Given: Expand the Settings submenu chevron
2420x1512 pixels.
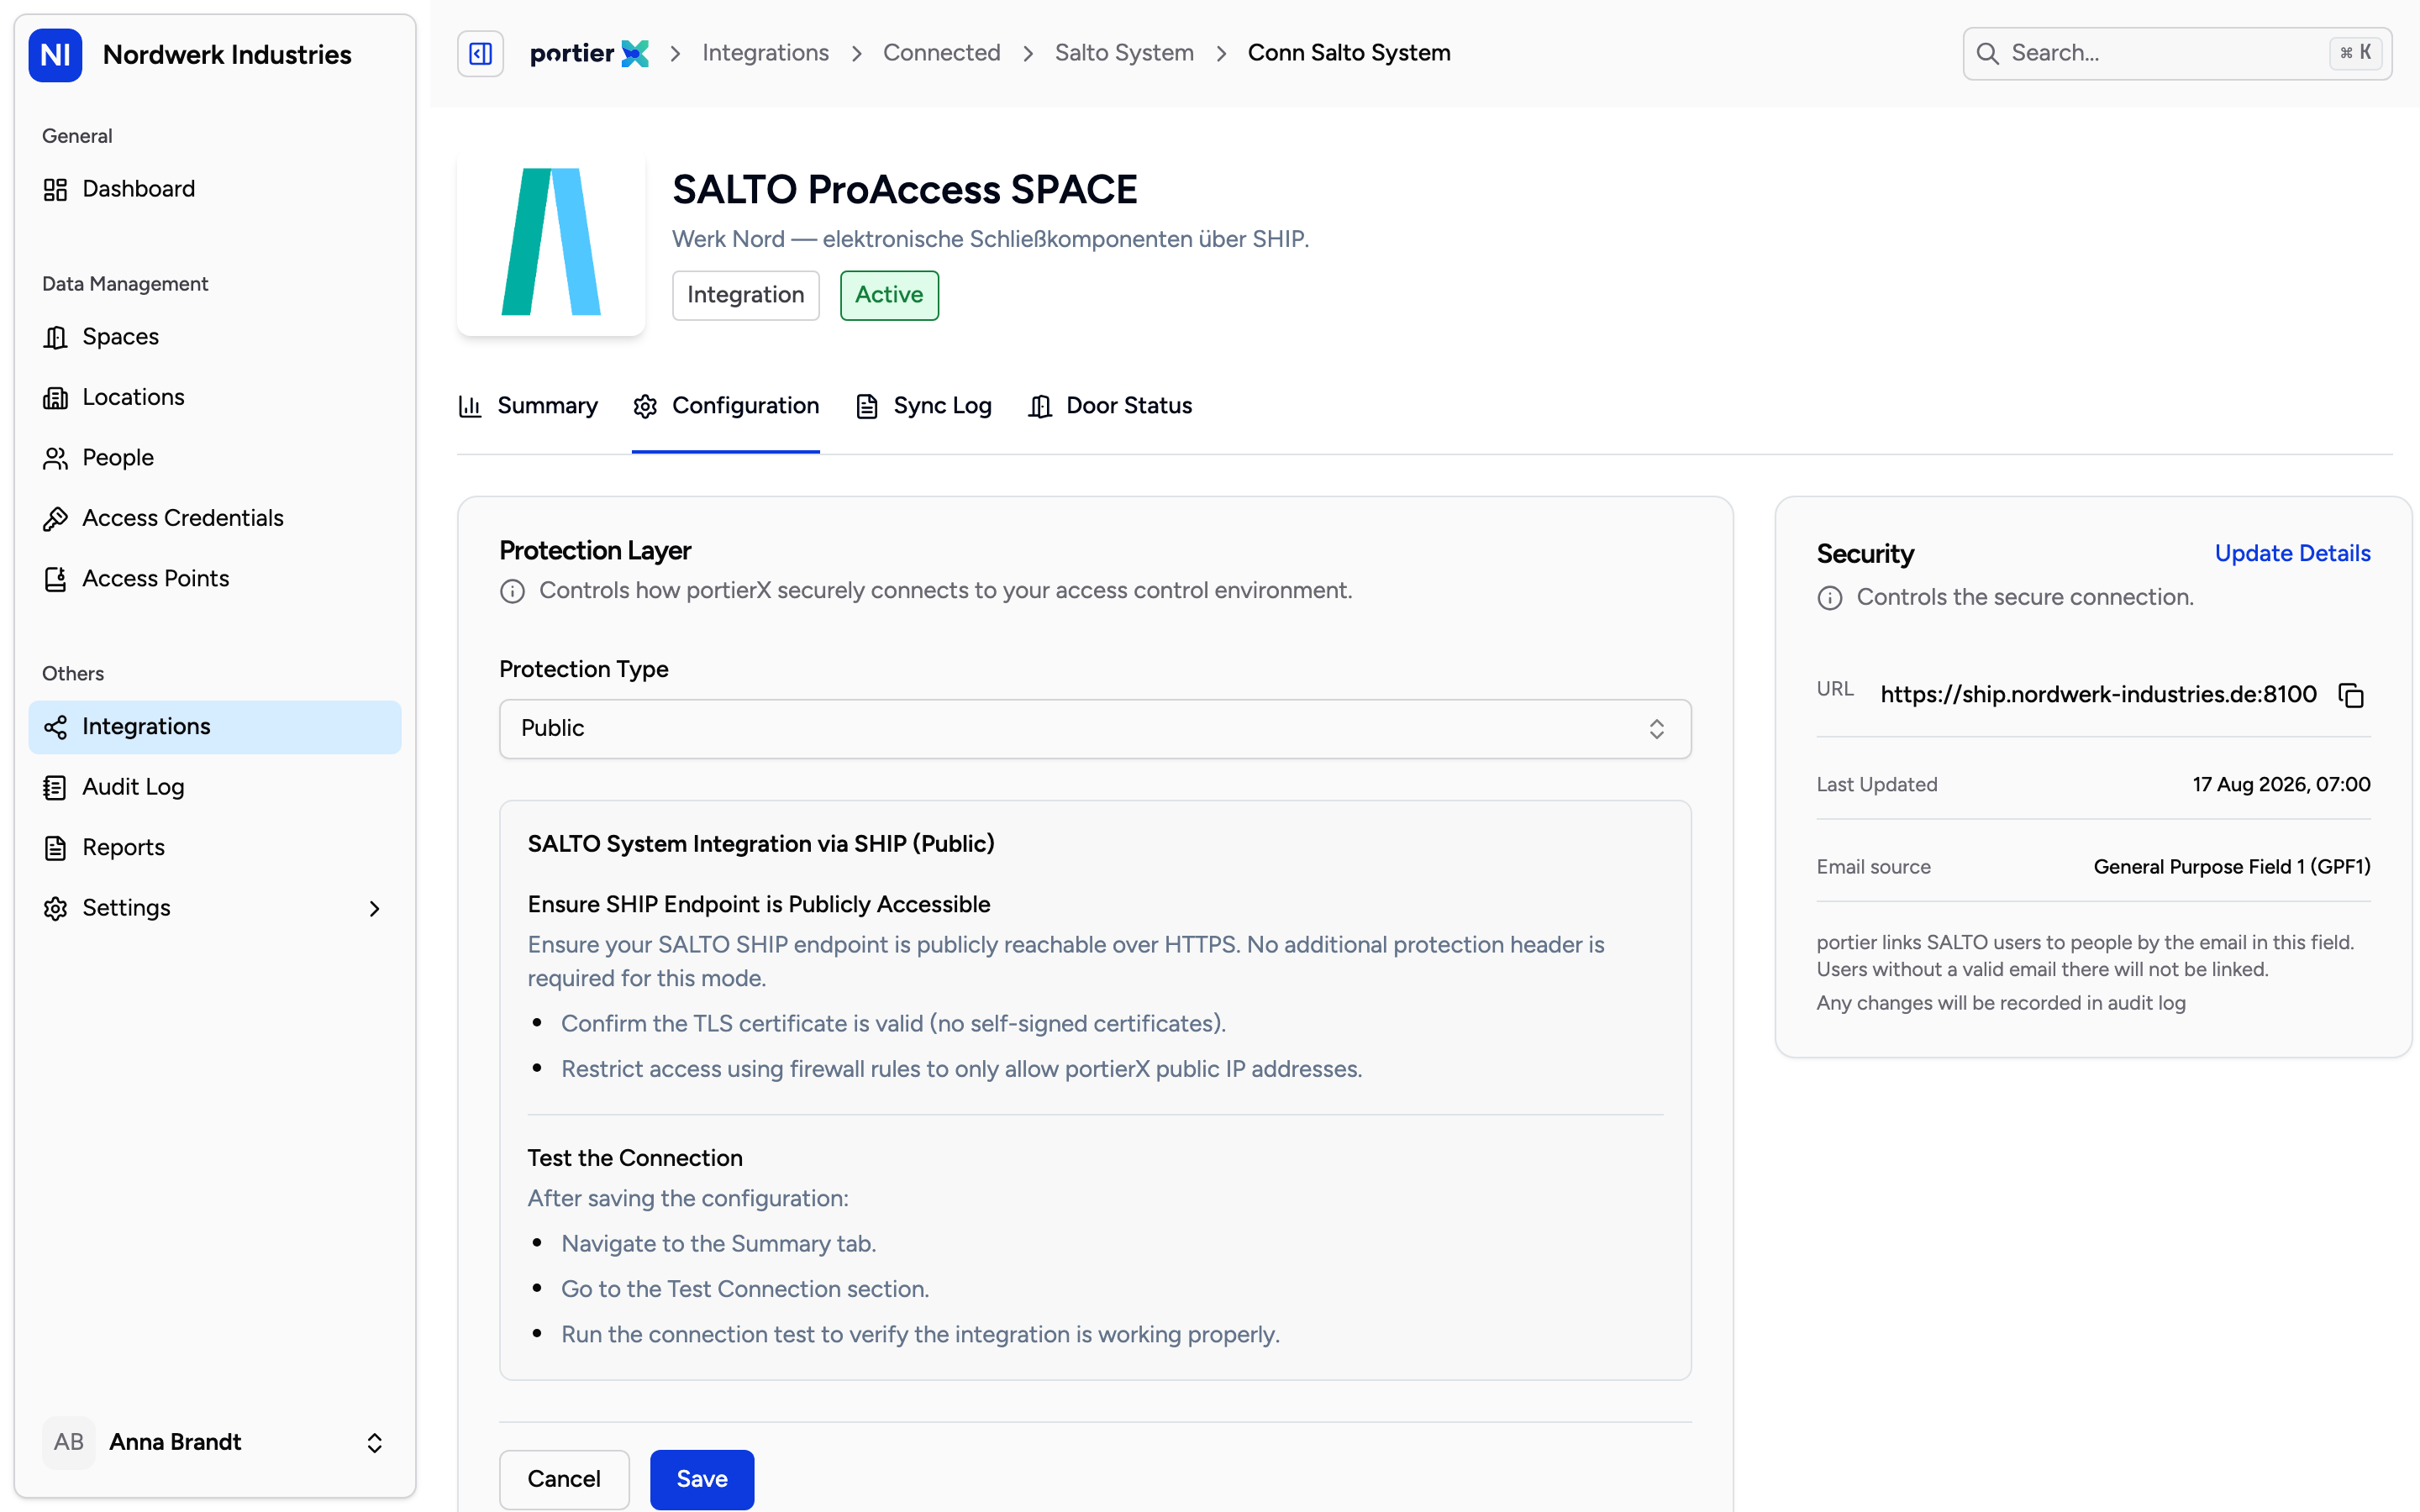Looking at the screenshot, I should click(x=375, y=908).
